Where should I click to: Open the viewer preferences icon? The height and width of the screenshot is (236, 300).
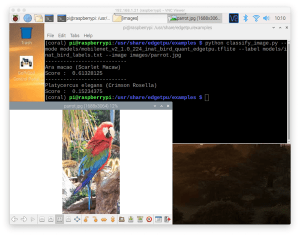(x=158, y=219)
